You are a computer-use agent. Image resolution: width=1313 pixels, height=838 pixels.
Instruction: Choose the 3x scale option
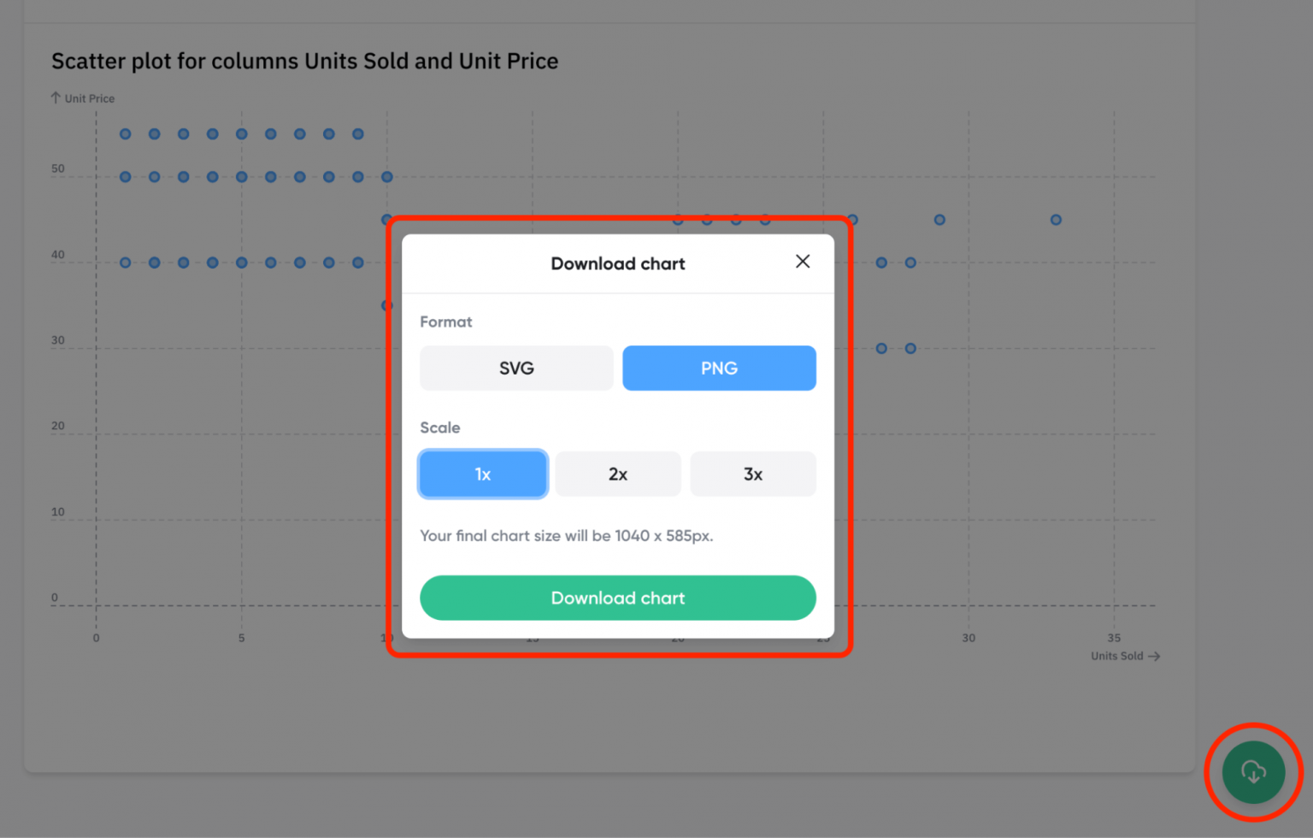coord(752,474)
